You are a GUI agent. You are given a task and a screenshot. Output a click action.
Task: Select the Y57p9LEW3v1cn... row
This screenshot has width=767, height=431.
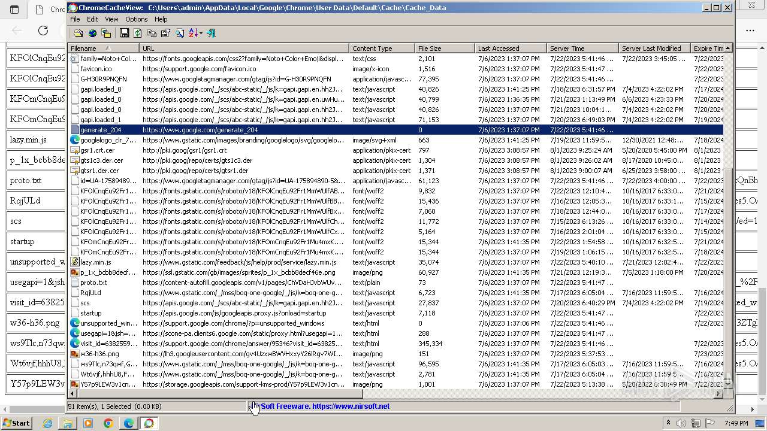[x=395, y=384]
